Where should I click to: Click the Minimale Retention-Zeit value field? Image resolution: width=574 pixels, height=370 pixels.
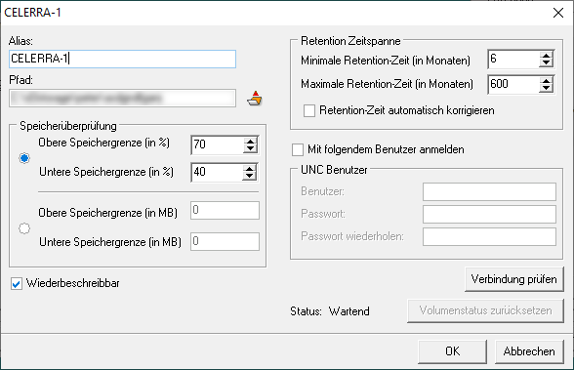click(513, 60)
